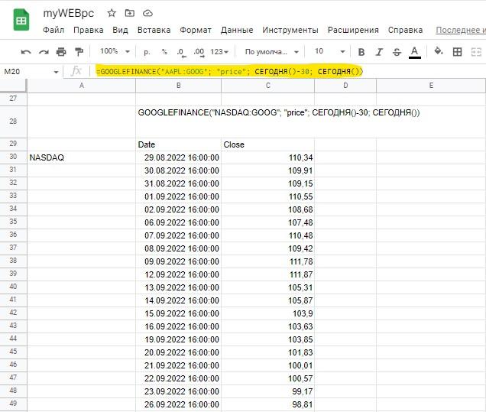Open the Справка menu
Viewport: 486px width, 412px height.
tap(405, 30)
